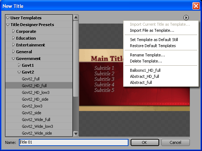Screen dimensions: 202x151
Task: Click the OK button
Action: (145, 142)
